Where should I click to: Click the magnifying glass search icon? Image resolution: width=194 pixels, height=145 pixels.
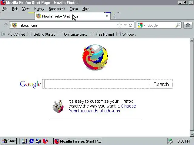[x=178, y=25]
